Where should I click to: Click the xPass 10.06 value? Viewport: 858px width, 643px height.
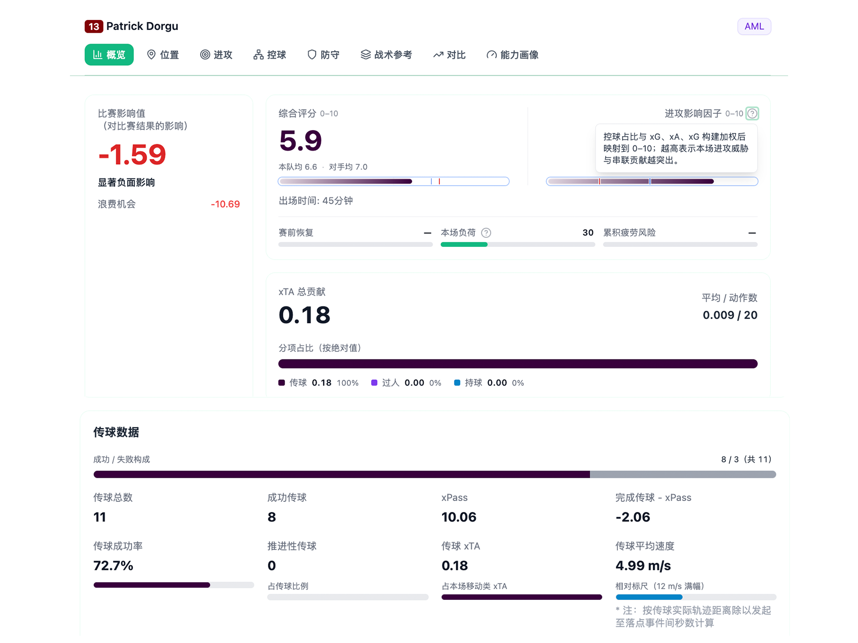click(x=459, y=517)
